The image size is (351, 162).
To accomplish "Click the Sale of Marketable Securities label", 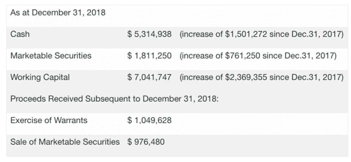I will (65, 142).
